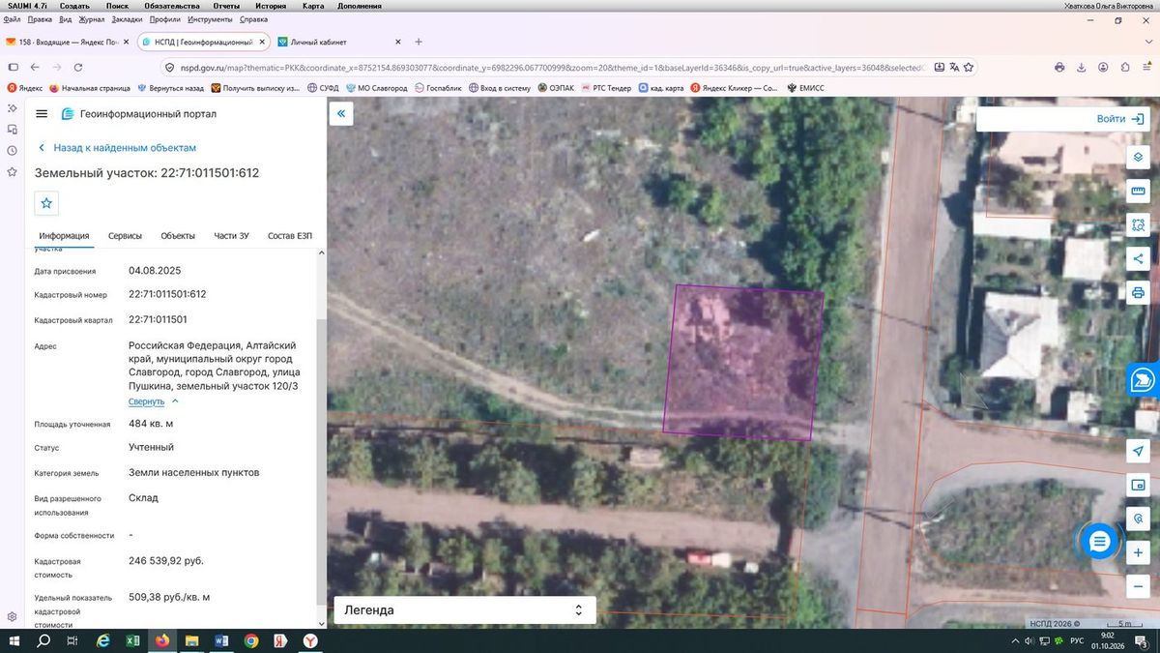Open the Закладки browser menu
Image resolution: width=1160 pixels, height=653 pixels.
(127, 19)
